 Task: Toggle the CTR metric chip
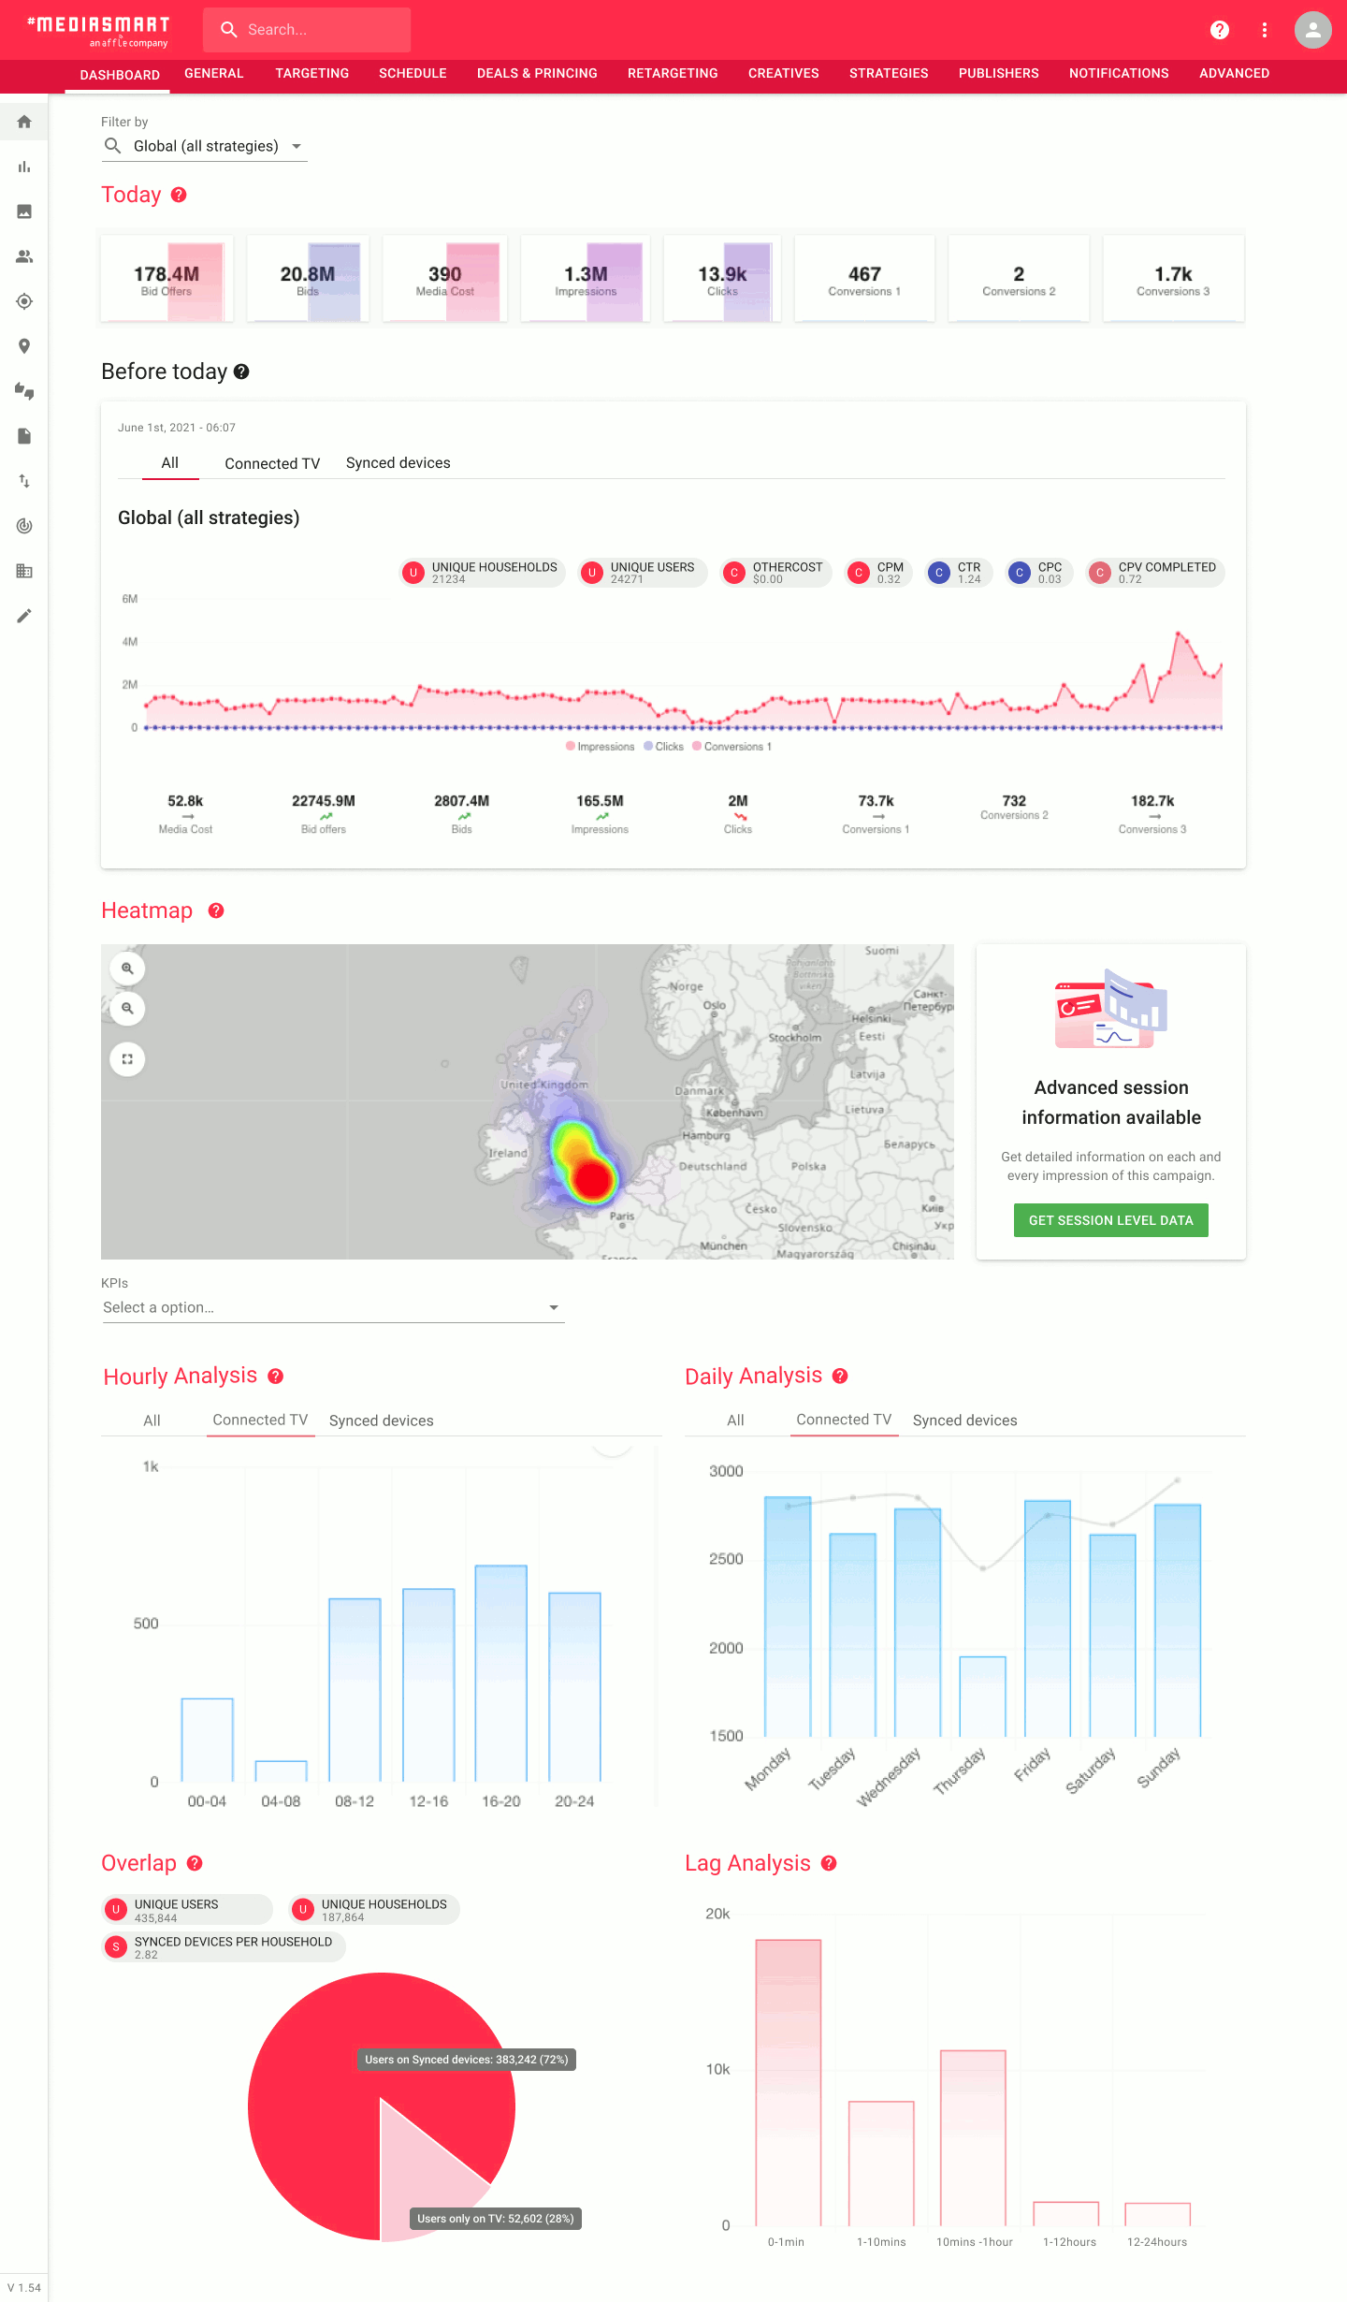pyautogui.click(x=958, y=573)
